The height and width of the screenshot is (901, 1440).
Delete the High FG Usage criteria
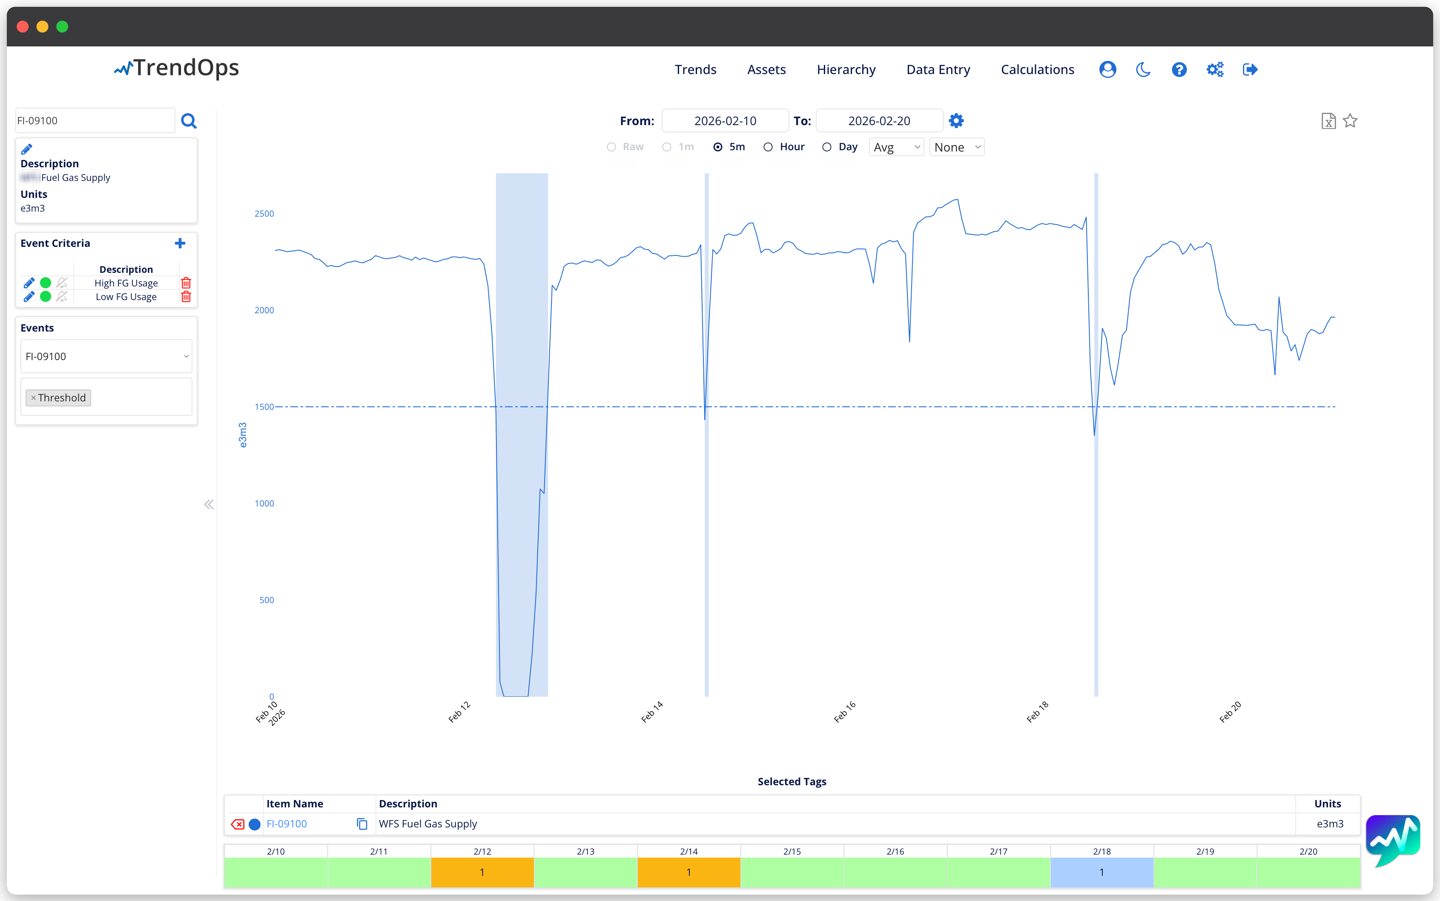click(x=186, y=283)
